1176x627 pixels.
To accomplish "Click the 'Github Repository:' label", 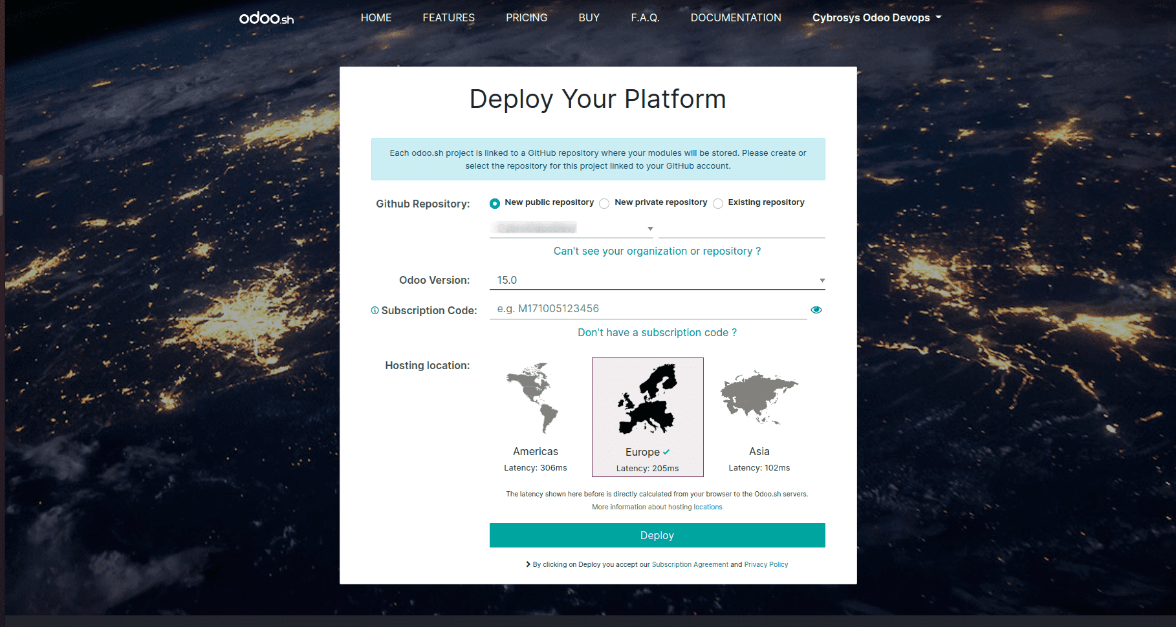I will point(423,204).
